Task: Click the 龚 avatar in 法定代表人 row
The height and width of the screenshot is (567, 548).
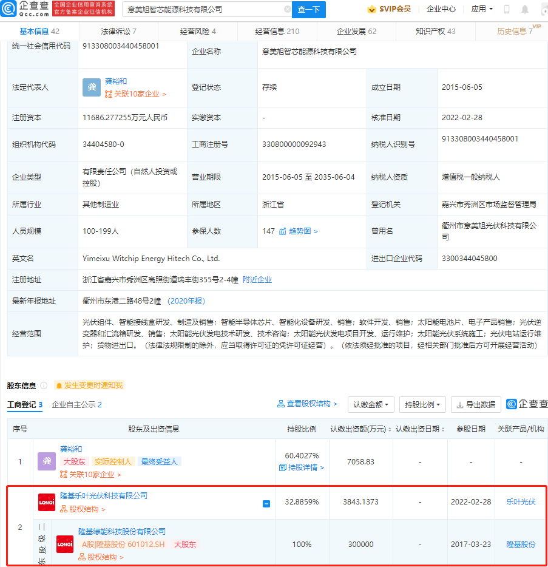Action: point(92,87)
